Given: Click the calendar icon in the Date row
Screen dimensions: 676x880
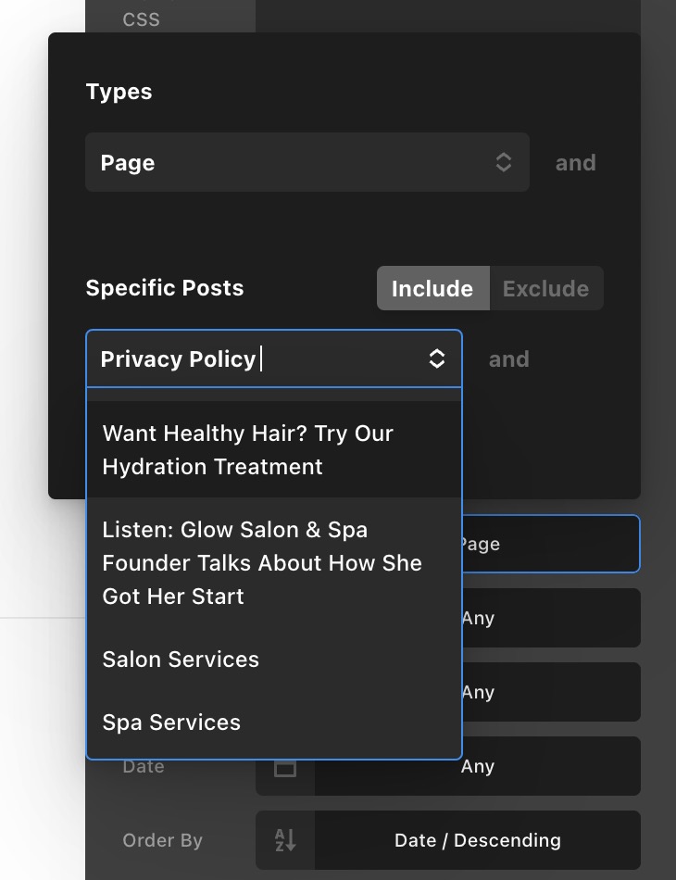Looking at the screenshot, I should tap(285, 767).
